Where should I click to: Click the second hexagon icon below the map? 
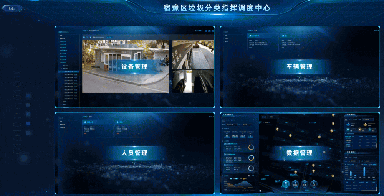(295, 184)
